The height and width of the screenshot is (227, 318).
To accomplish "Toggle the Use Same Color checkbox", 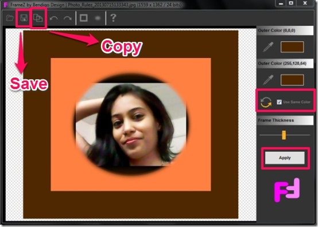I will [280, 102].
